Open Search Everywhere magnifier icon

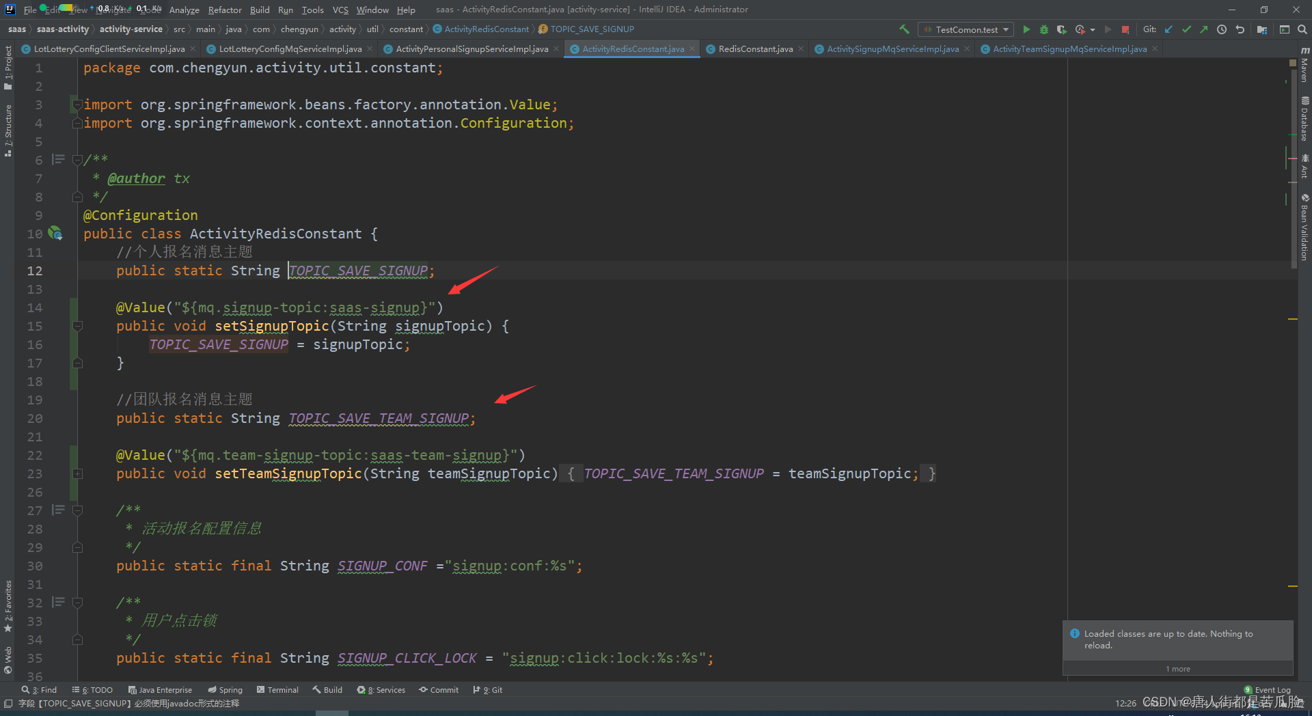click(x=1302, y=29)
